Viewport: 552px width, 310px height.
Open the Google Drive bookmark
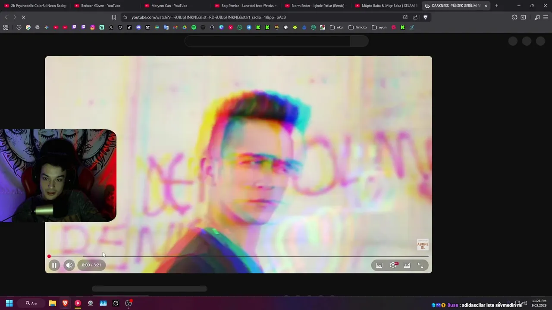[184, 27]
